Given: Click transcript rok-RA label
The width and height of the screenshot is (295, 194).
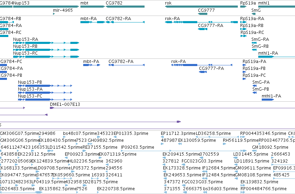Looking at the screenshot, I should (x=172, y=19).
